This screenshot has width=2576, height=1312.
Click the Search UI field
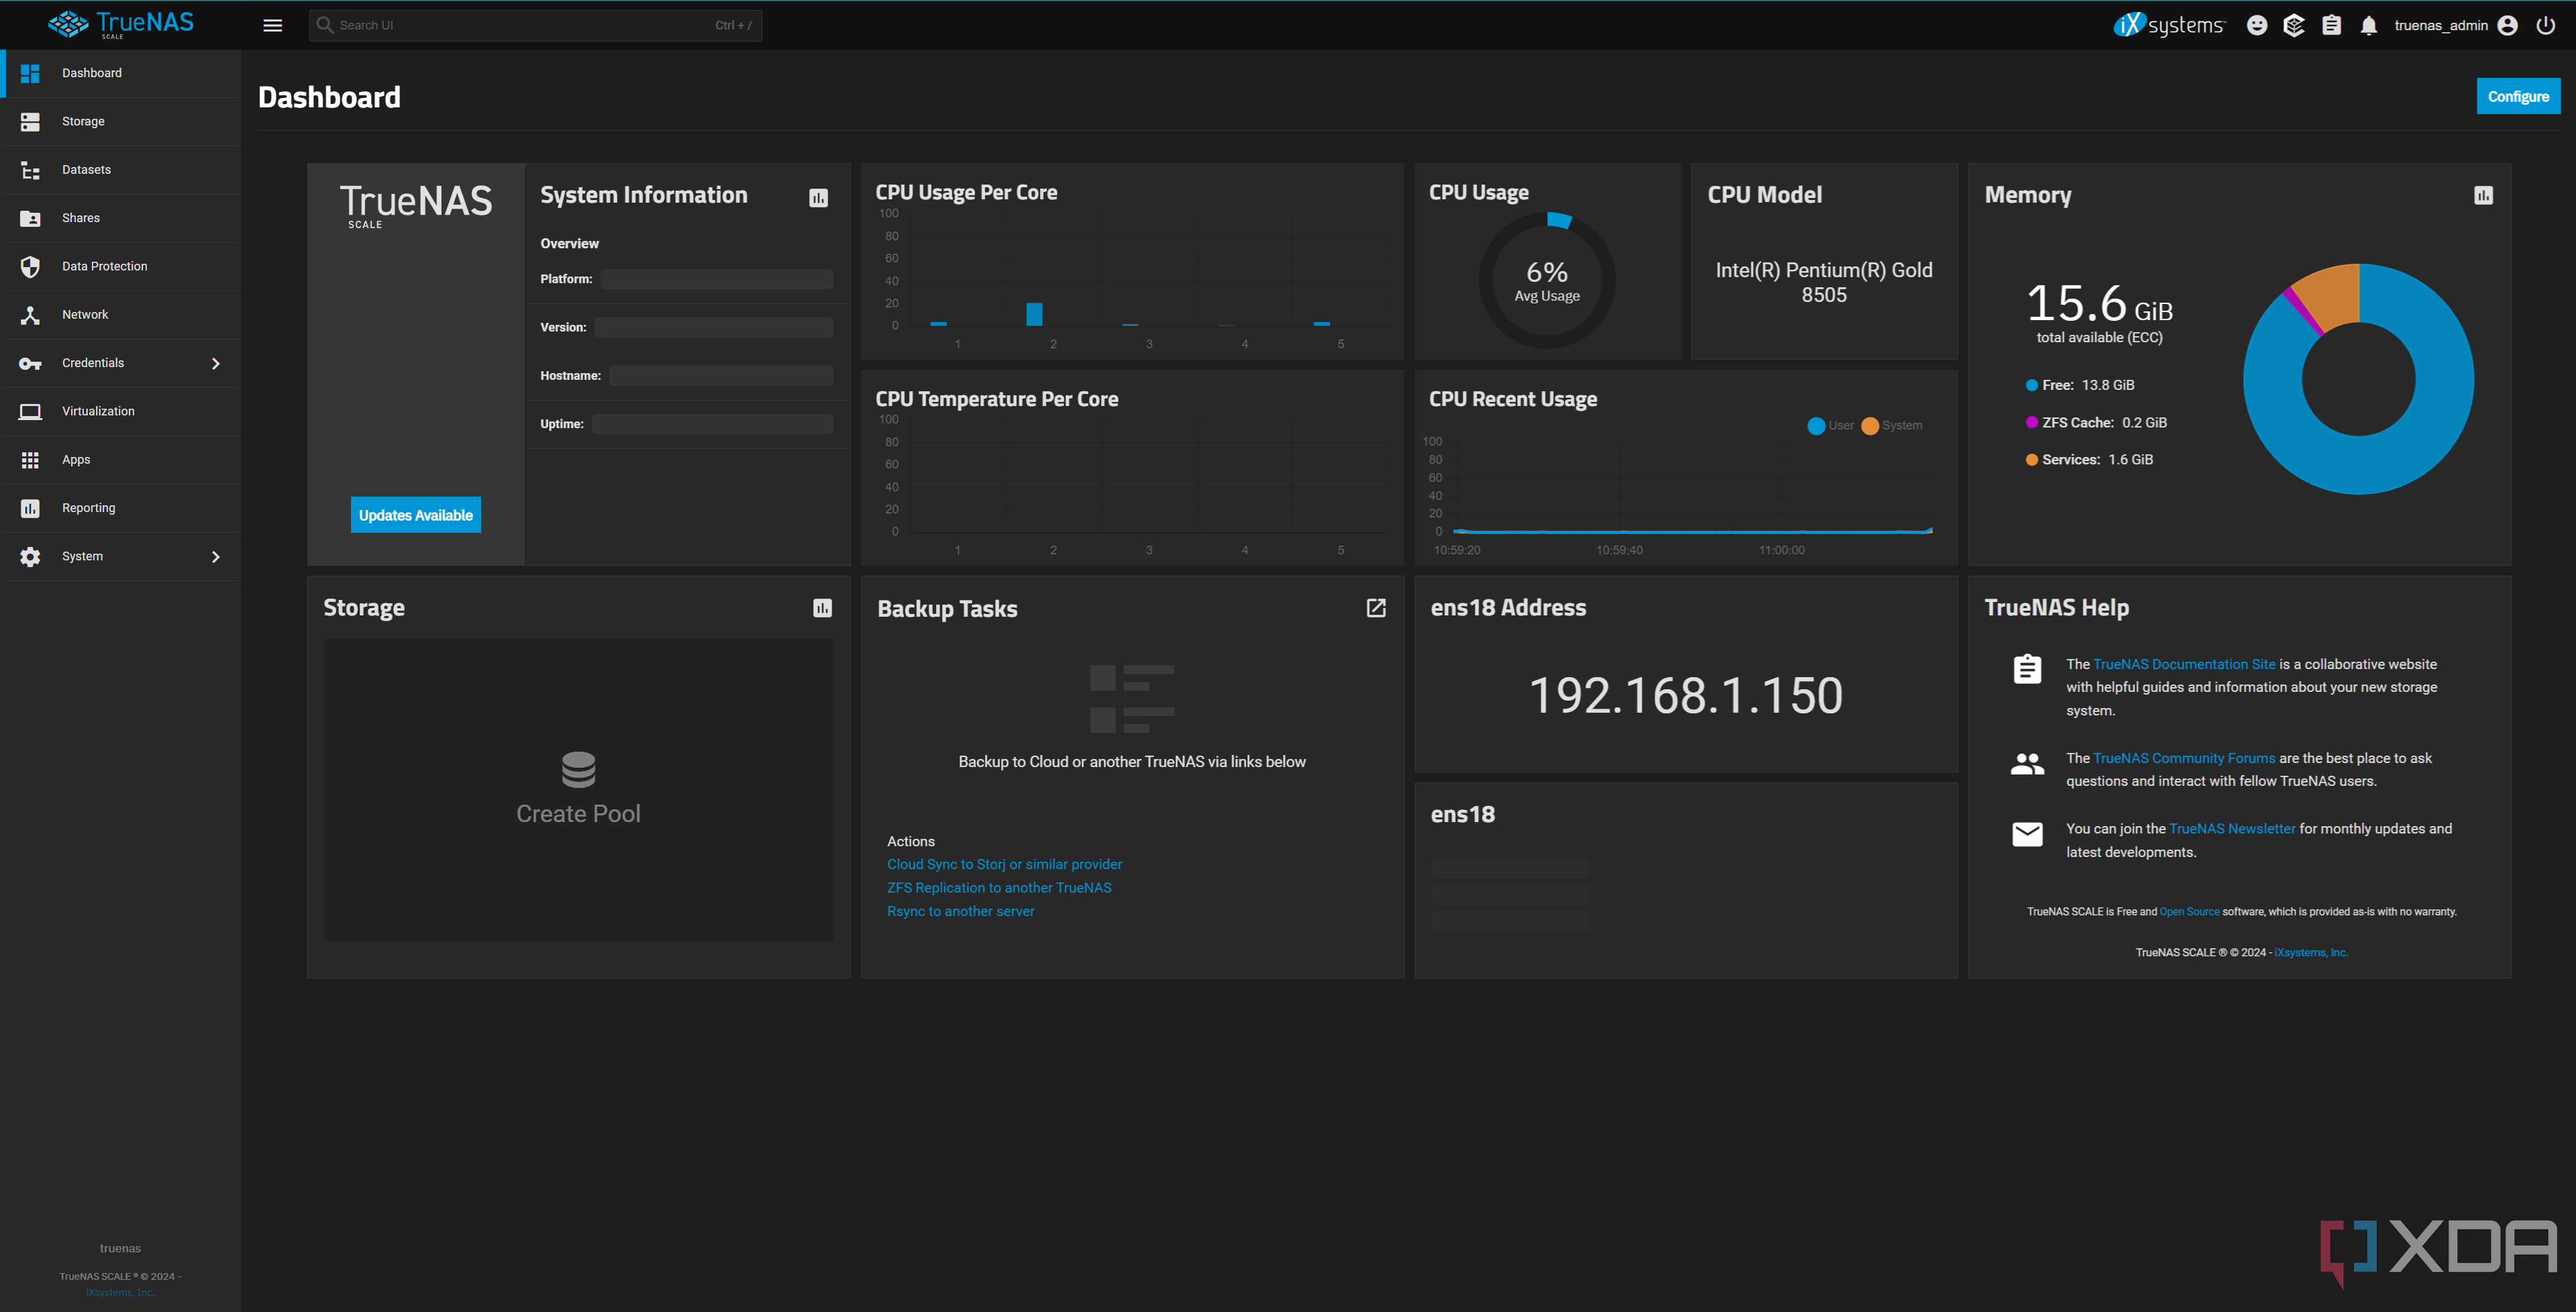[x=535, y=26]
